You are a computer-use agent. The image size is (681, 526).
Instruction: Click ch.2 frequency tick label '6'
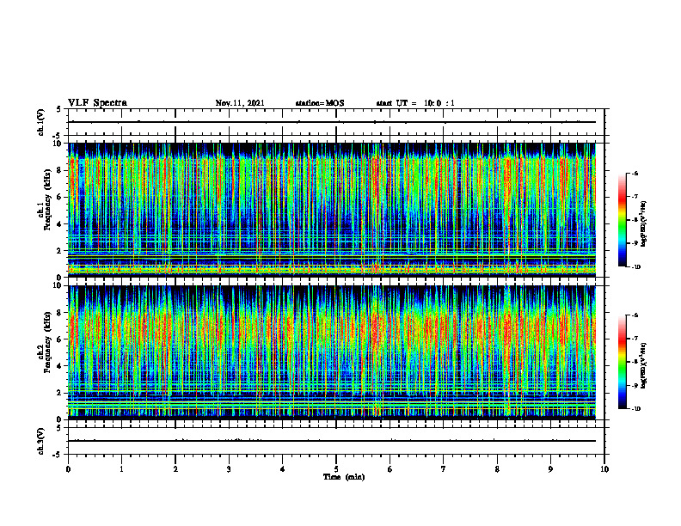(x=60, y=339)
